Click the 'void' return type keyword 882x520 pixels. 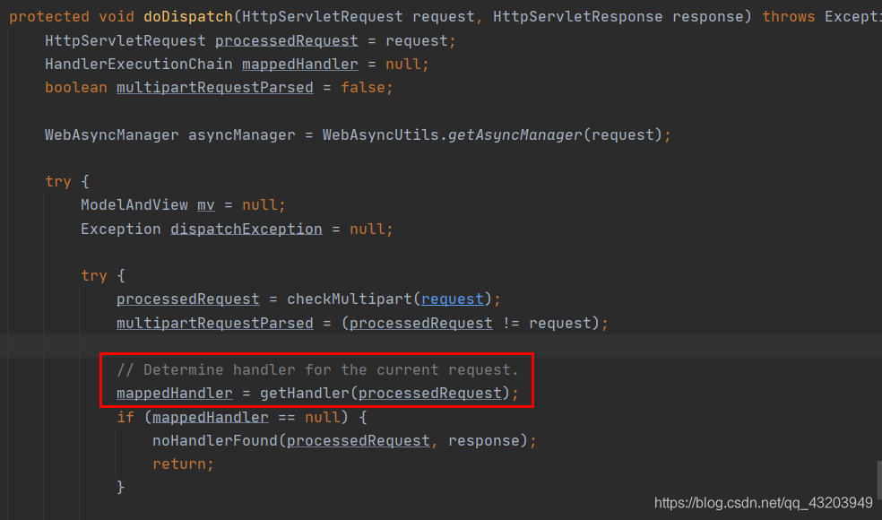click(x=117, y=17)
